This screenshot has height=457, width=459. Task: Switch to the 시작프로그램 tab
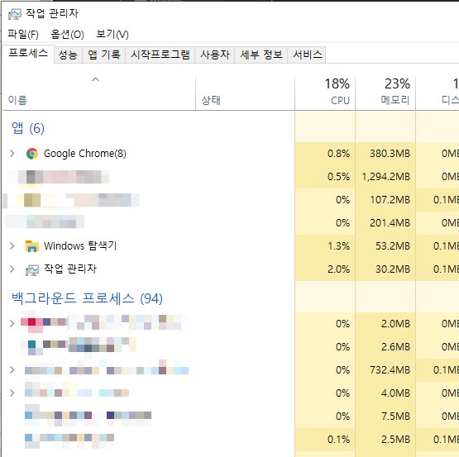[x=160, y=55]
